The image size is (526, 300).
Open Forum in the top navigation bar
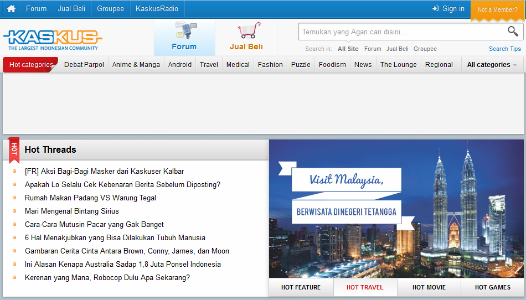(x=36, y=9)
